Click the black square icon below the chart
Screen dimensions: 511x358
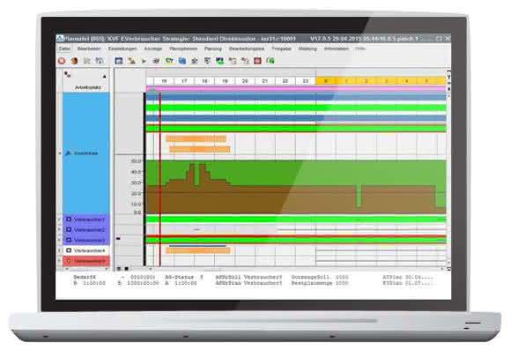[127, 269]
